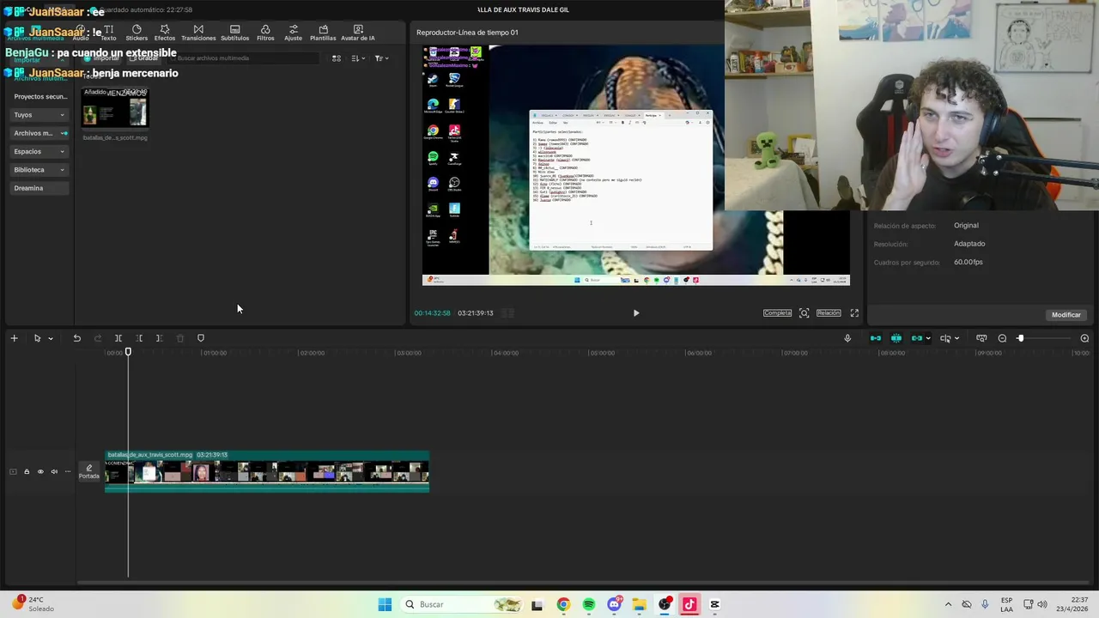Click the Relación aspect ratio button
1099x618 pixels.
pos(829,313)
